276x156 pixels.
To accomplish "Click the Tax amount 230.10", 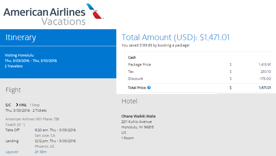I will point(266,72).
